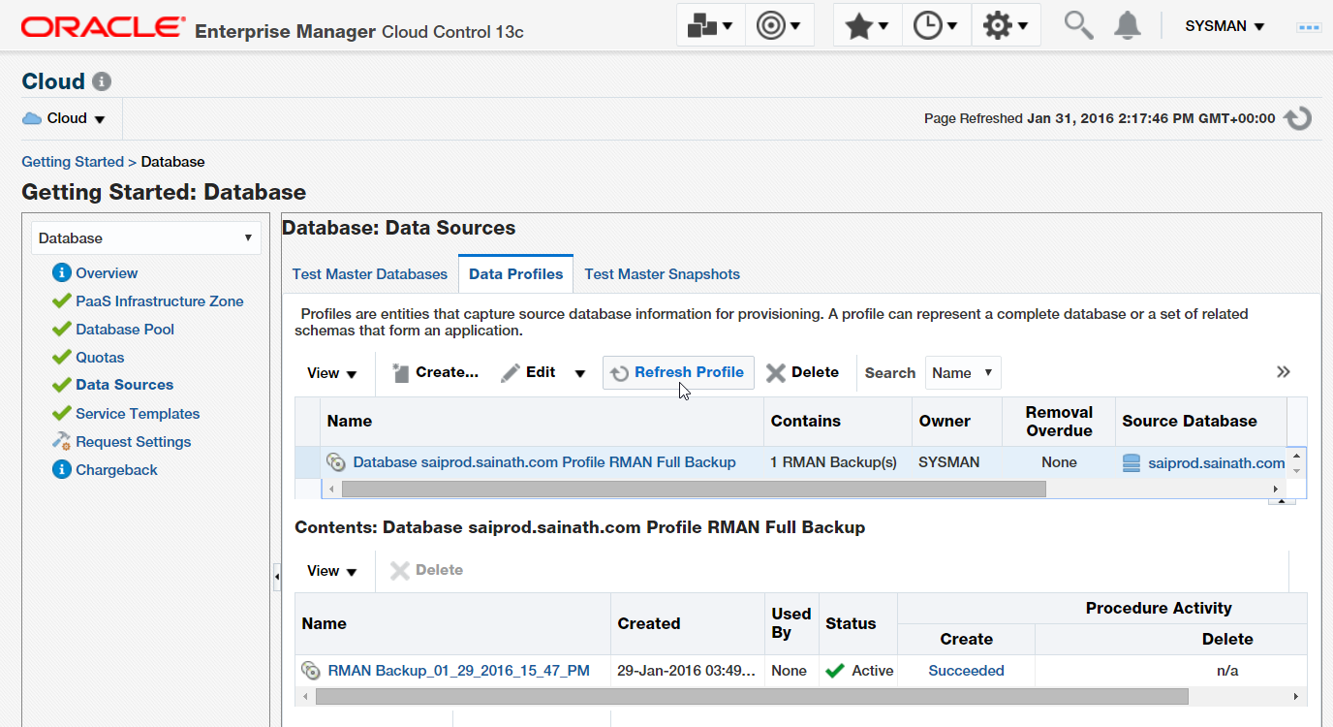Open Request Settings in sidebar
The height and width of the screenshot is (727, 1333).
(x=133, y=442)
